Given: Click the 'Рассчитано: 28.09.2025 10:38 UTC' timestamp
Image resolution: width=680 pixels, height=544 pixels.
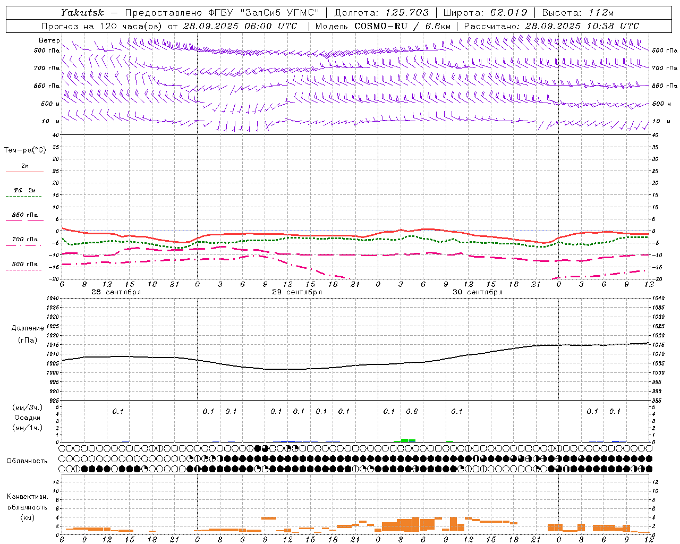Looking at the screenshot, I should (x=551, y=26).
